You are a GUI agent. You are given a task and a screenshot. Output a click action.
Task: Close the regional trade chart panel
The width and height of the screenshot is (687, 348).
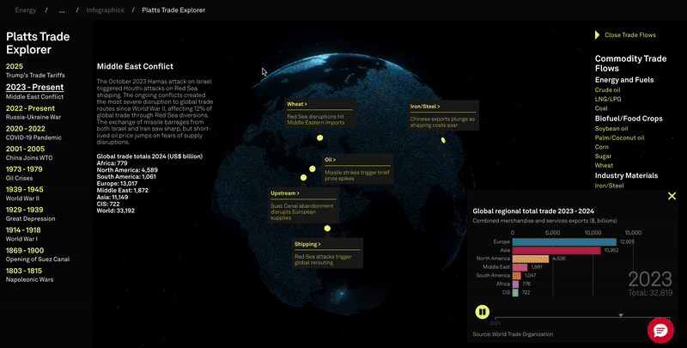[x=672, y=196]
